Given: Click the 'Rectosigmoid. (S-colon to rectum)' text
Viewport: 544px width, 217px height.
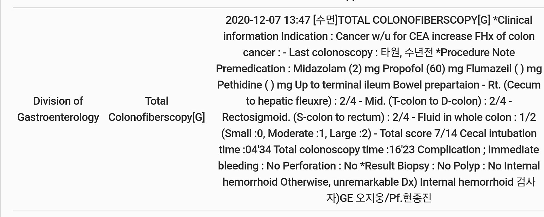Looking at the screenshot, I should 303,117.
